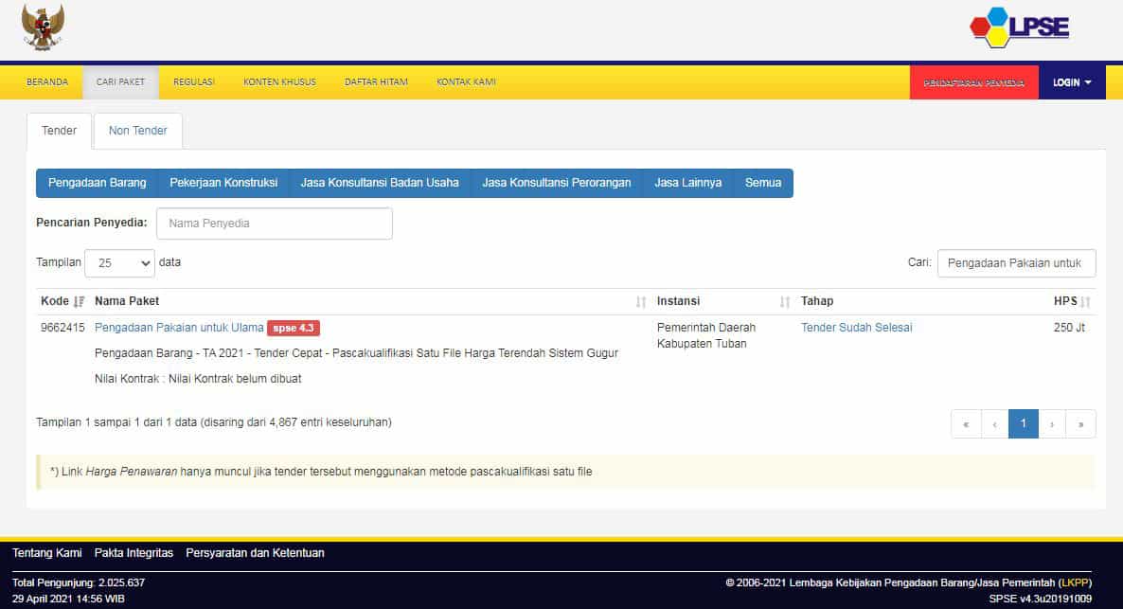Click sort icon for Nama Paket column
The width and height of the screenshot is (1123, 609).
click(x=641, y=302)
